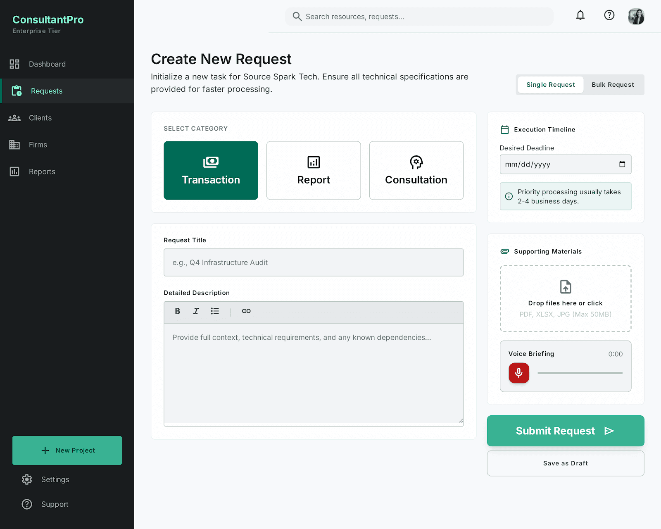Viewport: 661px width, 529px height.
Task: Toggle italic formatting in description
Action: point(196,311)
